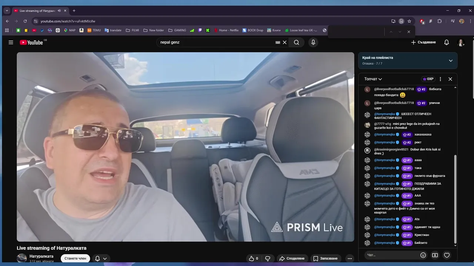
Task: Open the MAP bookmark
Action: (70, 30)
